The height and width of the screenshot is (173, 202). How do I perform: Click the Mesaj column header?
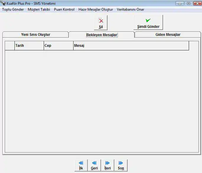pyautogui.click(x=131, y=46)
